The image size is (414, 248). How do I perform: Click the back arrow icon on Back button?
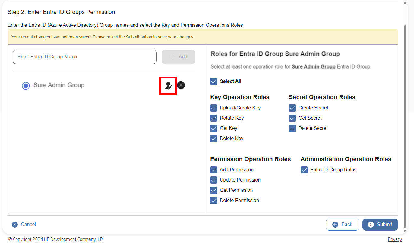335,224
